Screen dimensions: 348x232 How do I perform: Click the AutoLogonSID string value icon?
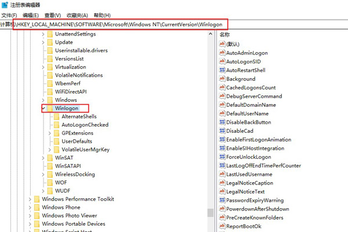point(222,61)
